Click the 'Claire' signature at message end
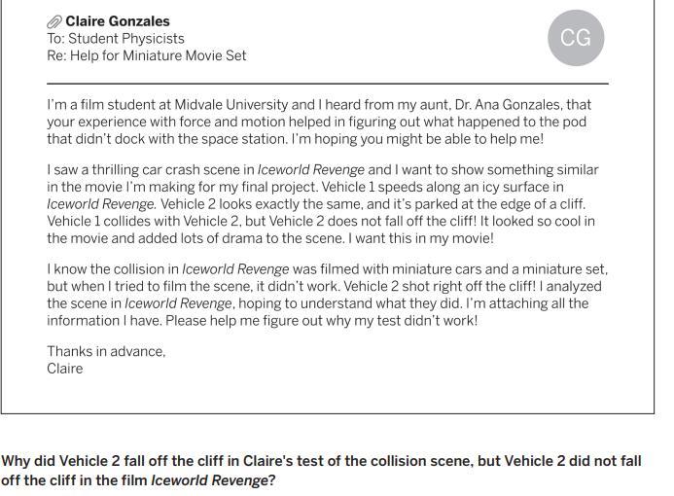This screenshot has width=674, height=496. click(65, 370)
